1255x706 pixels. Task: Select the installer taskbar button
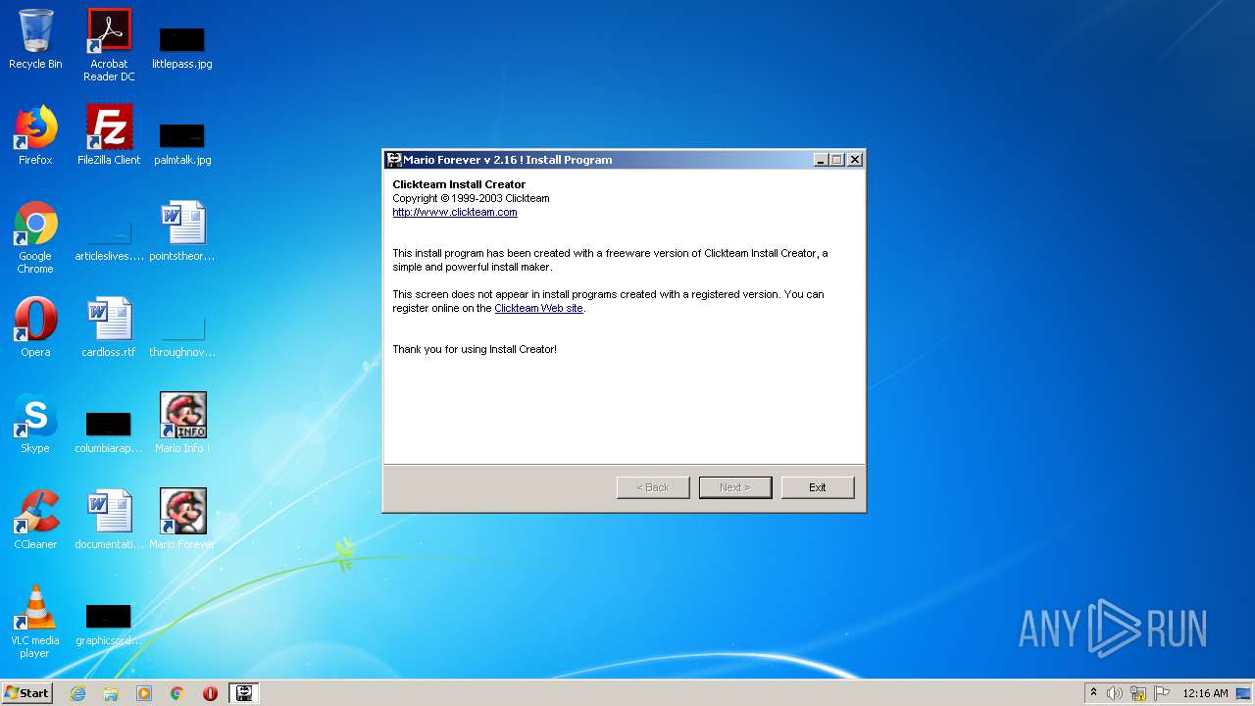coord(244,693)
